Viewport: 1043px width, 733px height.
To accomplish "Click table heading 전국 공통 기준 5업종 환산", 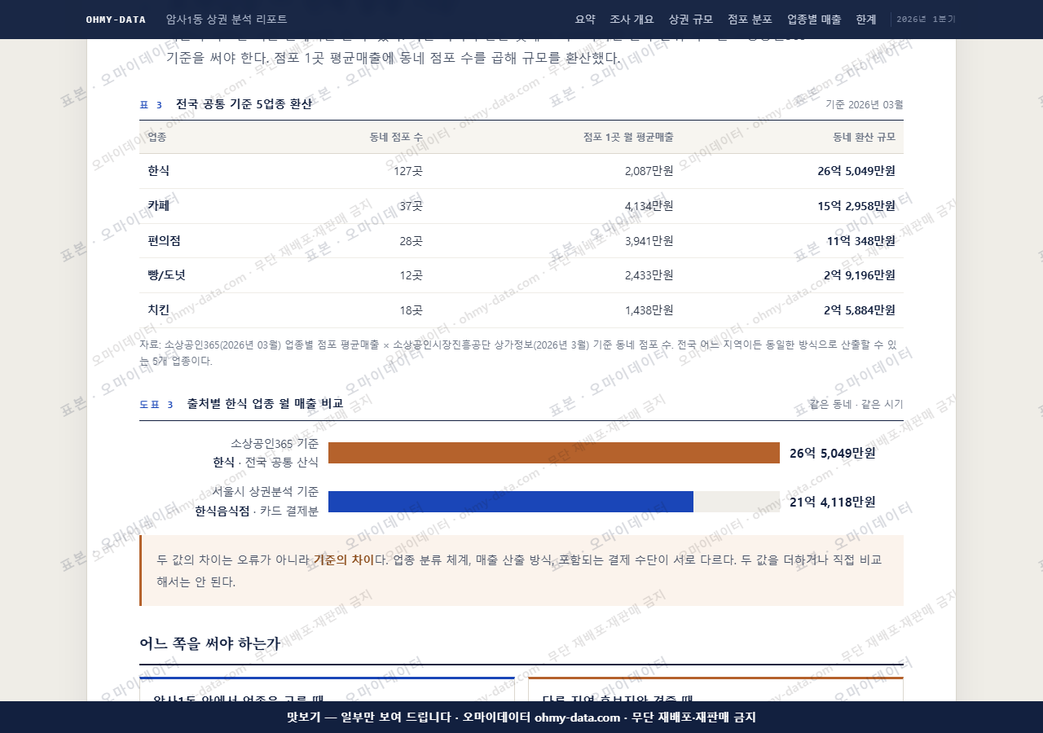I will point(244,104).
